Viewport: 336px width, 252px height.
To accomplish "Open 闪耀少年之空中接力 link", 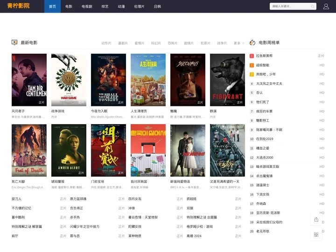I will pyautogui.click(x=84, y=226).
